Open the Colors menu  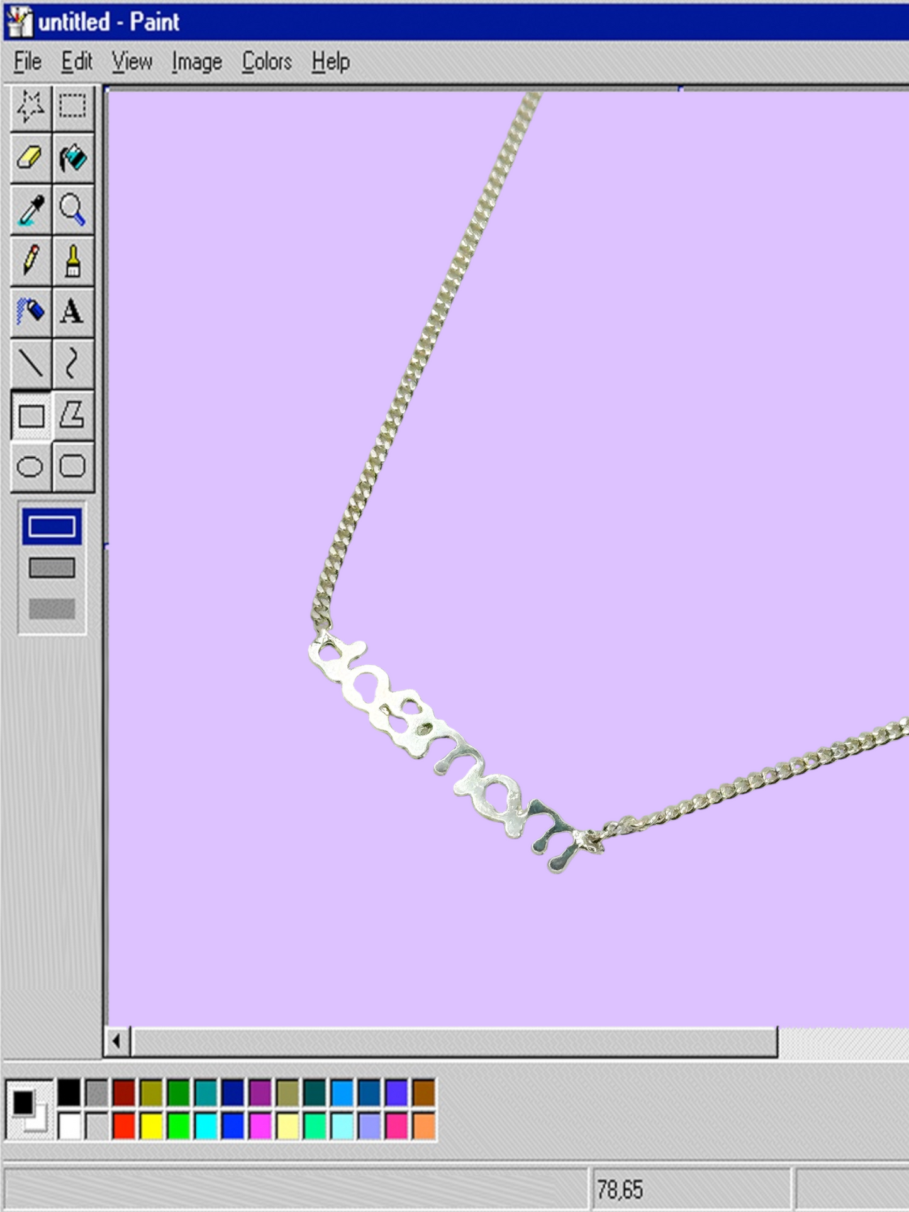(x=267, y=62)
